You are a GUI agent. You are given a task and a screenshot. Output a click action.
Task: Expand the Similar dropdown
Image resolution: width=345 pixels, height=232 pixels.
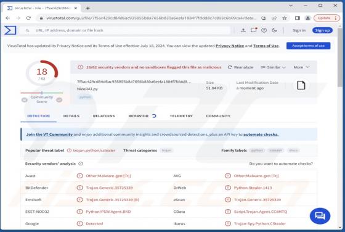[274, 67]
